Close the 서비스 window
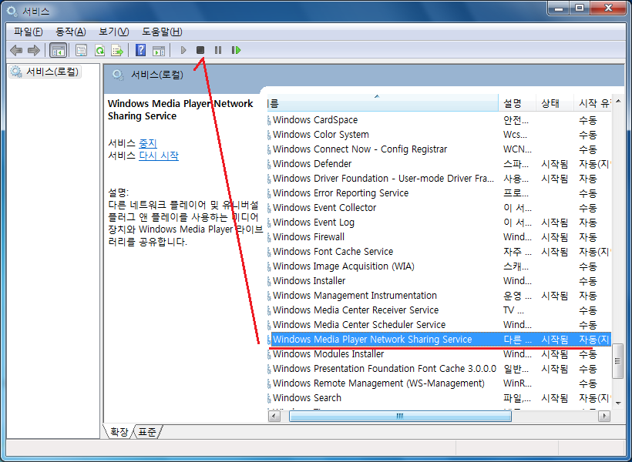Screen dimensions: 632x462 pos(608,8)
